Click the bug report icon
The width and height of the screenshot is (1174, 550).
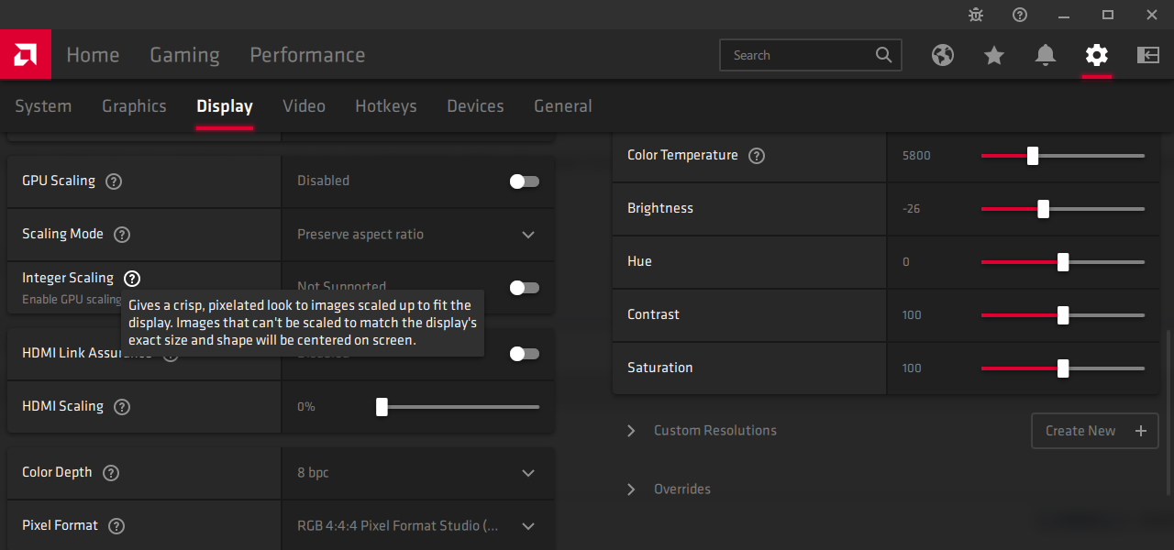pos(976,15)
